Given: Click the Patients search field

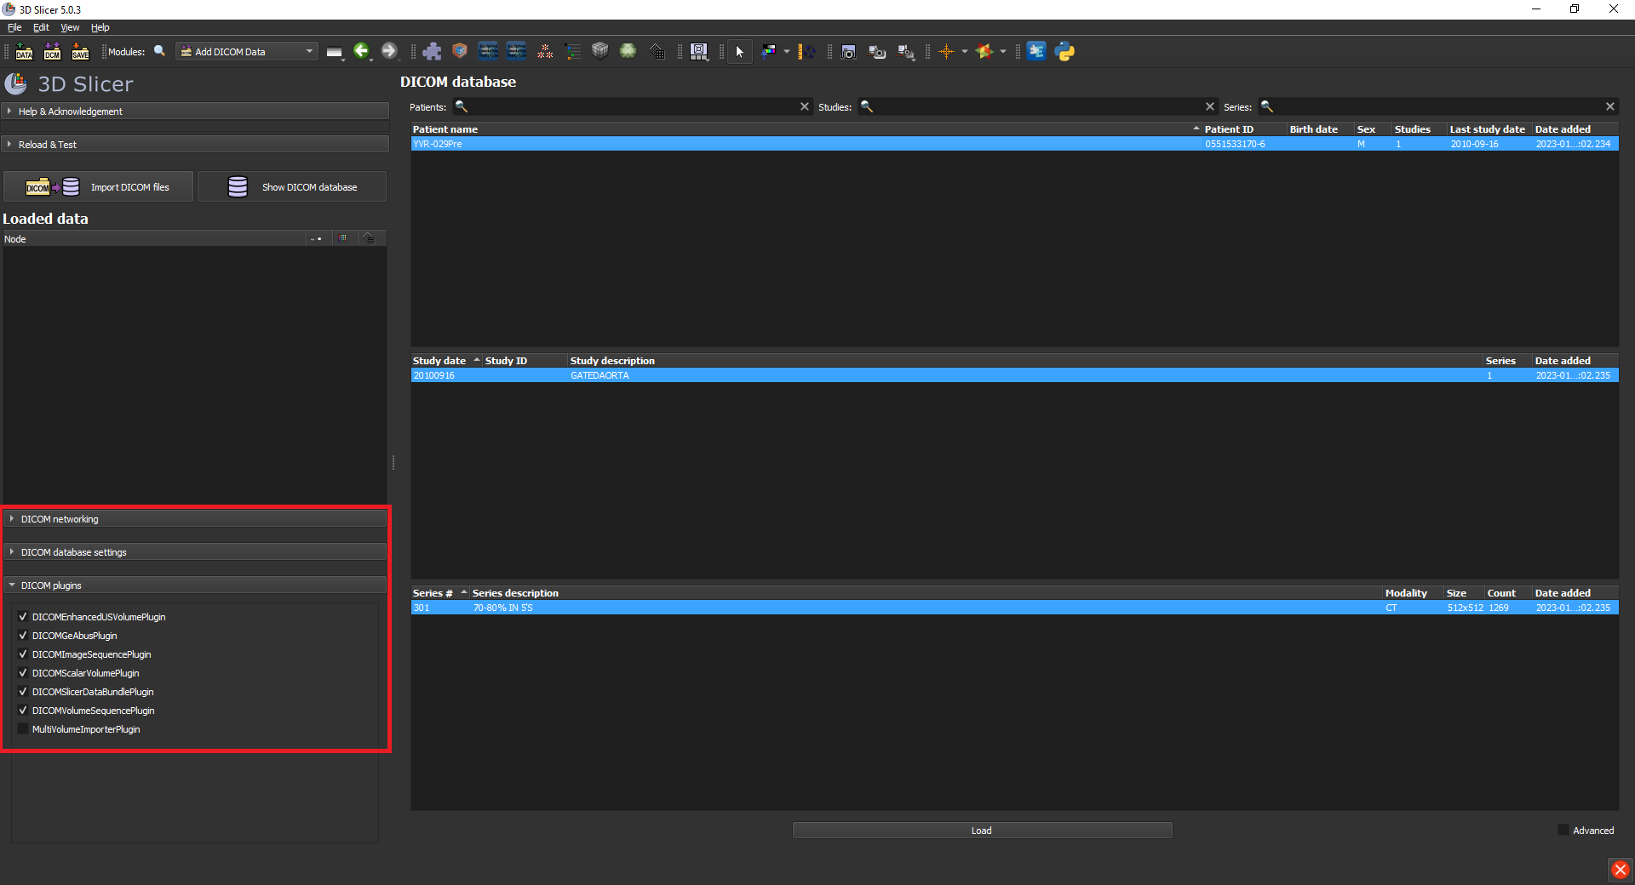Looking at the screenshot, I should (634, 107).
